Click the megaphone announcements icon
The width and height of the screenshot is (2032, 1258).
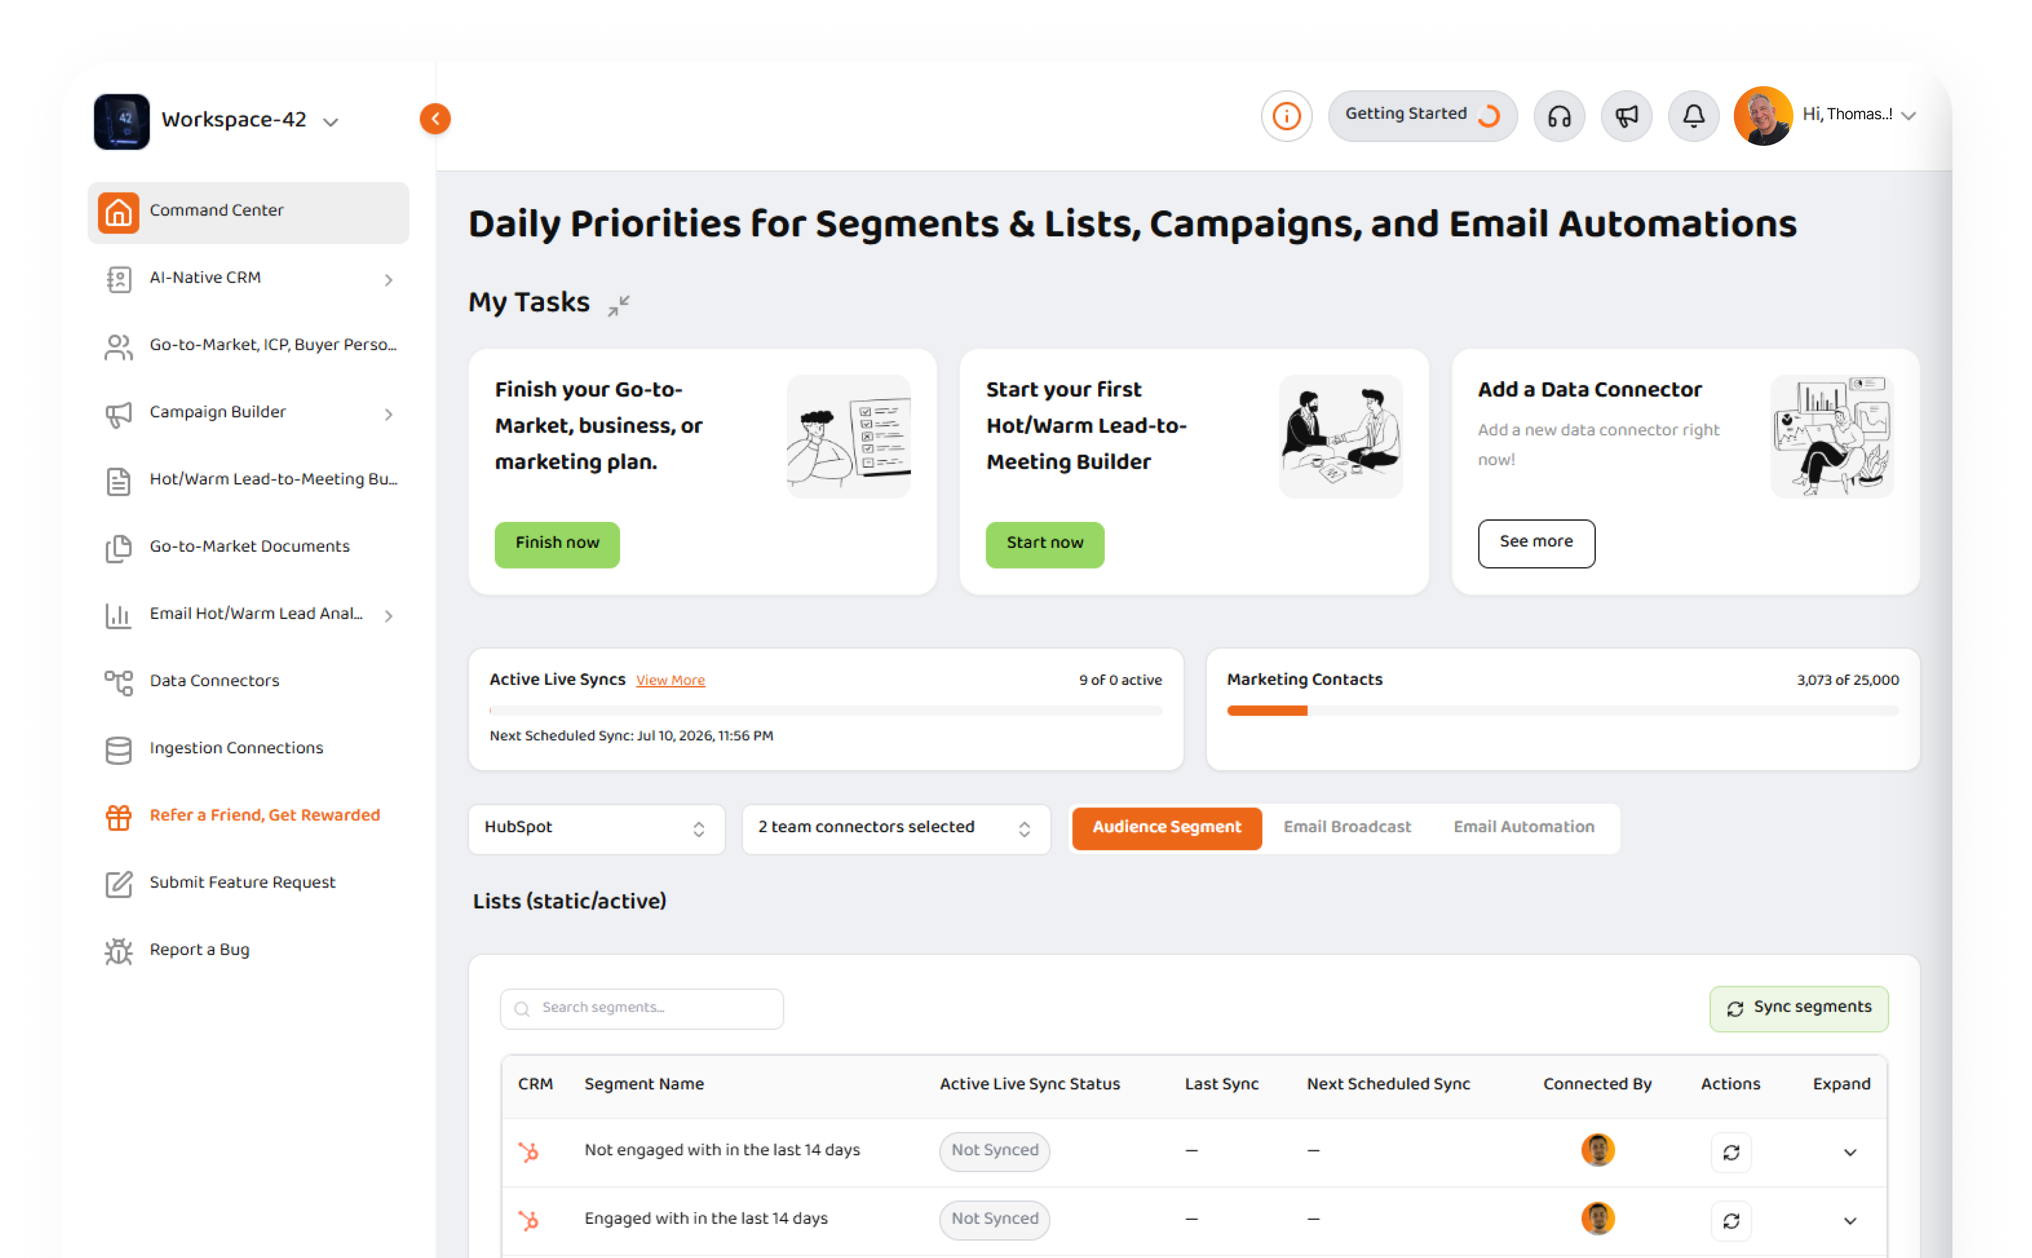tap(1626, 115)
